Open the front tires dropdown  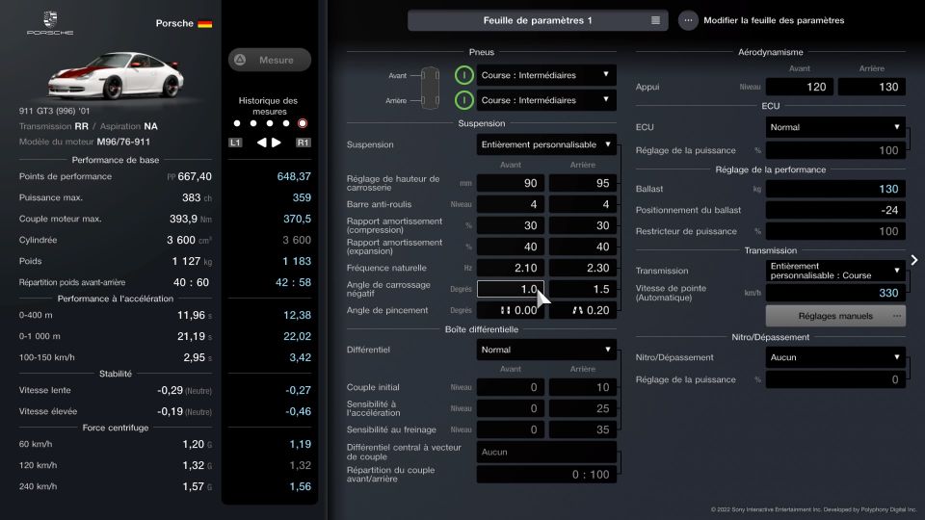click(546, 75)
